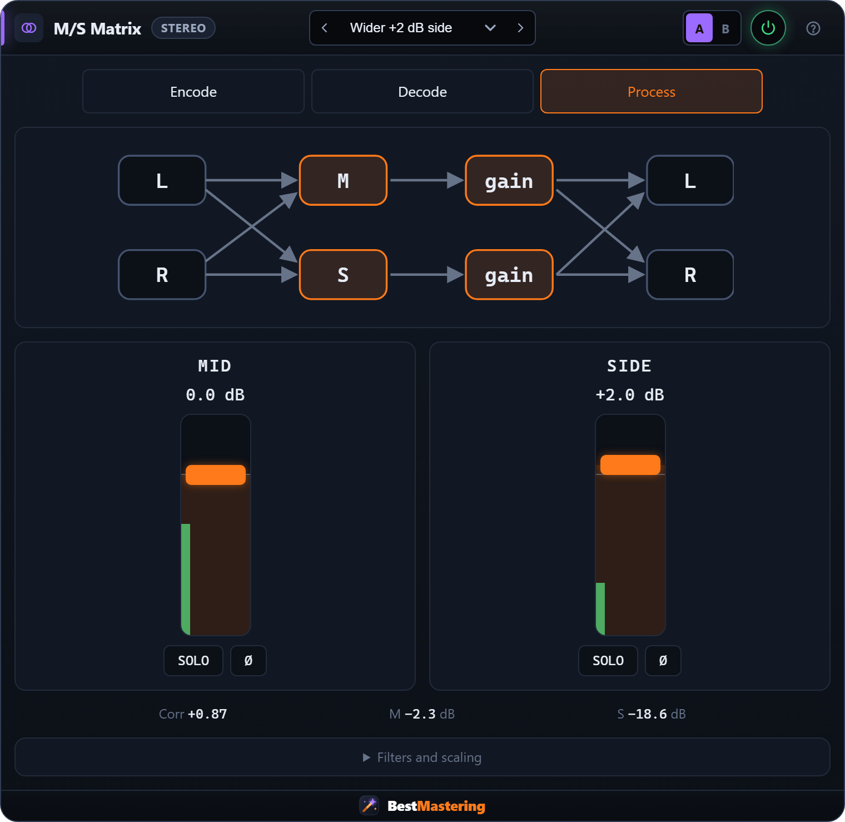The width and height of the screenshot is (845, 822).
Task: Click the SIDE panel heading
Action: (x=629, y=366)
